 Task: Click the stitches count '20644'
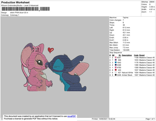pyautogui.click(x=152, y=2)
